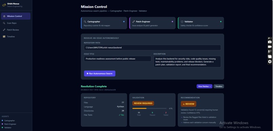The height and width of the screenshot is (131, 273).
Task: Run Autonomous Swarm
Action: pos(100,73)
